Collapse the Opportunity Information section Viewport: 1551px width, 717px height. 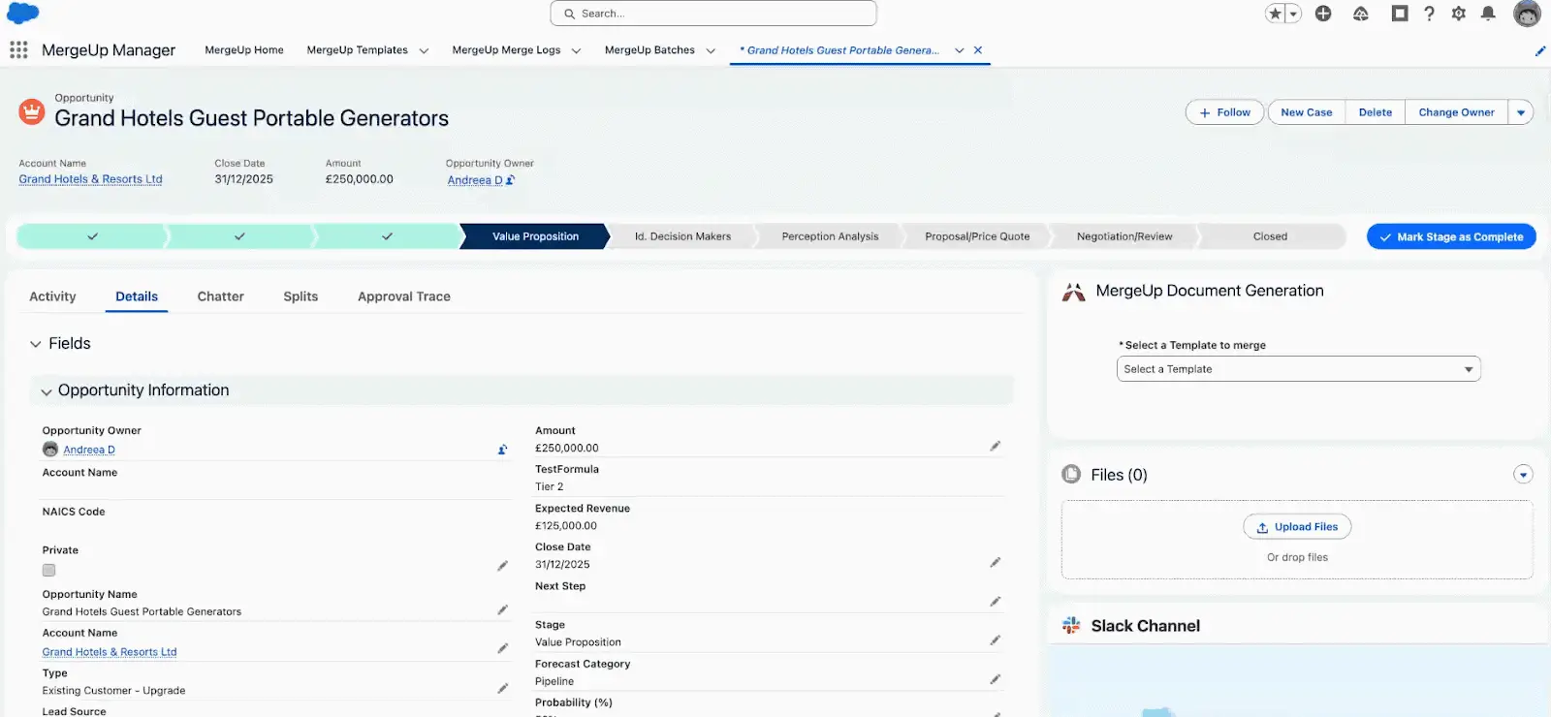click(x=47, y=391)
